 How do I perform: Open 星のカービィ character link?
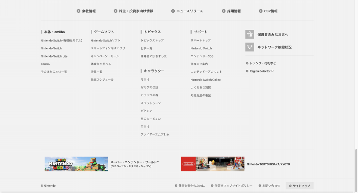[149, 119]
